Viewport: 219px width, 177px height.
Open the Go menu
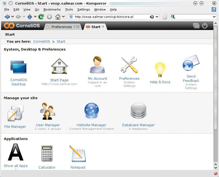pos(37,9)
